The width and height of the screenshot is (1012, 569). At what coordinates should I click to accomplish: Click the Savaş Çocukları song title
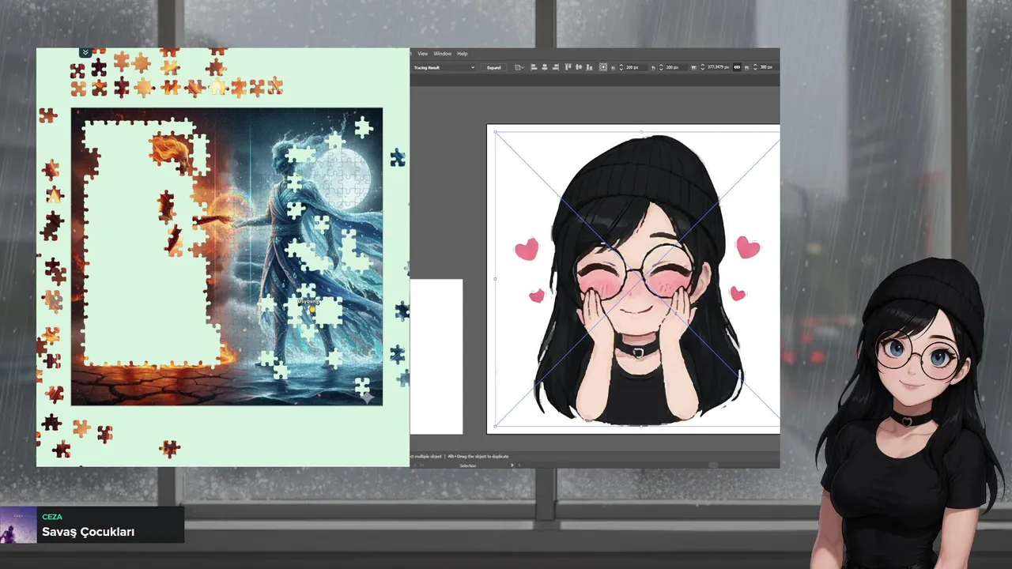88,532
